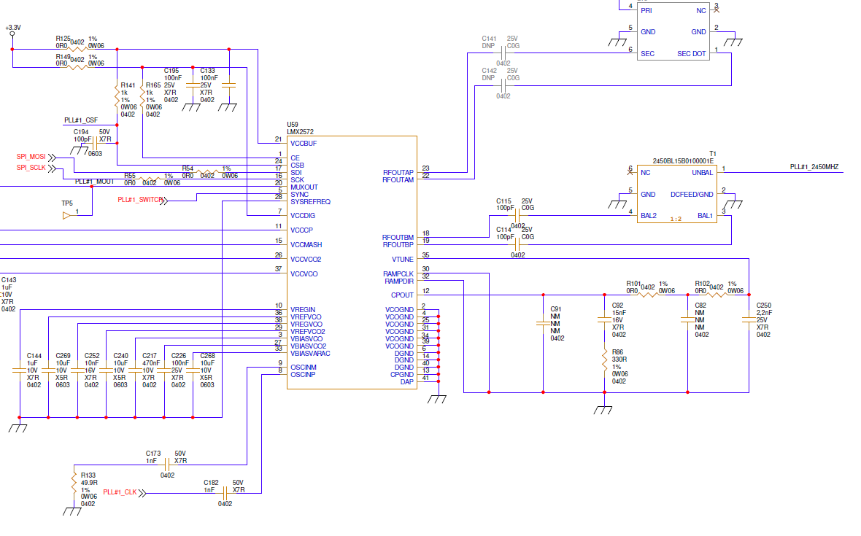Select capacitor C115 100pF
Viewport: 861px width, 536px height.
517,216
